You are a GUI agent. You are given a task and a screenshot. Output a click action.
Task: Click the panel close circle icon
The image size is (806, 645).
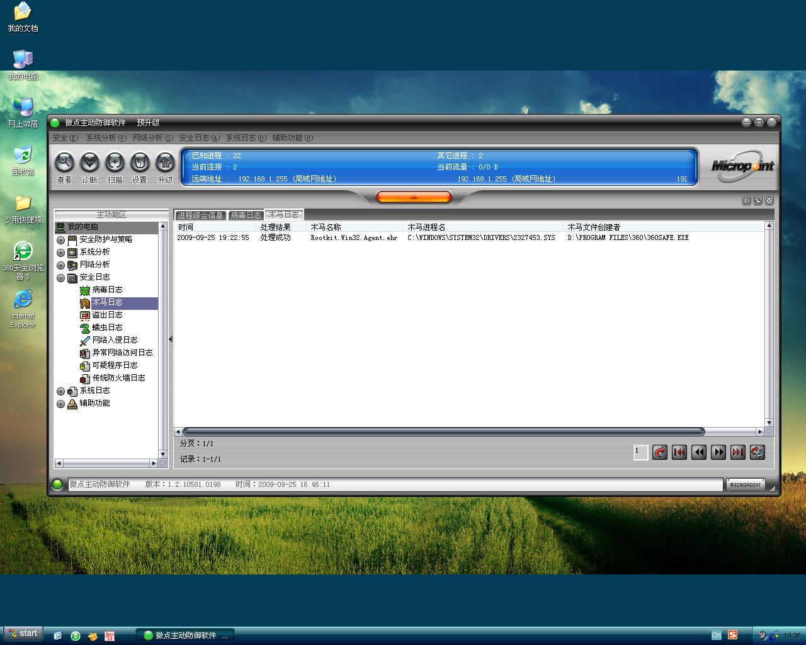point(769,201)
